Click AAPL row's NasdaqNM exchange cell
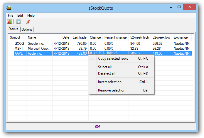This screenshot has width=204, height=138. click(182, 54)
